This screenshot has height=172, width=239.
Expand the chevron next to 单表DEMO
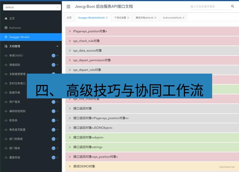click(58, 56)
